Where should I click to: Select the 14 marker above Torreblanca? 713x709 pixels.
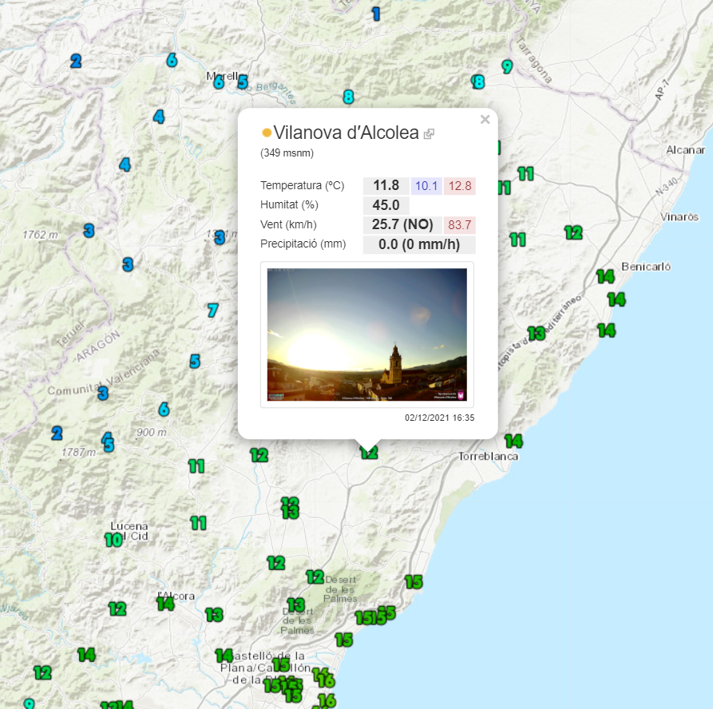pyautogui.click(x=513, y=442)
